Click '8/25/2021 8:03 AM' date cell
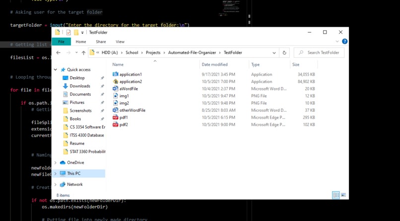The height and width of the screenshot is (221, 400). coord(218,110)
